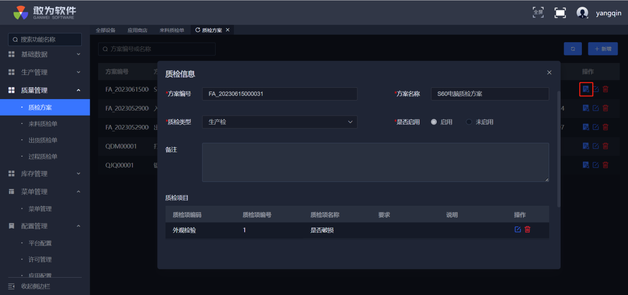Click delete icon in FA_2023061500 row
Image resolution: width=628 pixels, height=295 pixels.
point(605,89)
